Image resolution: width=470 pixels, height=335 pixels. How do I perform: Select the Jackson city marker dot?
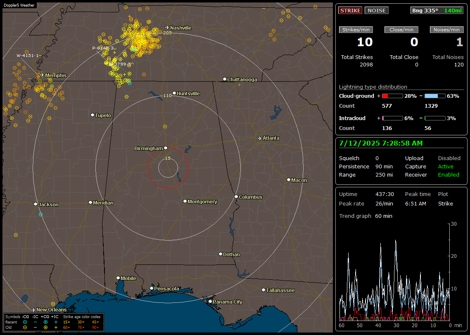pos(36,204)
